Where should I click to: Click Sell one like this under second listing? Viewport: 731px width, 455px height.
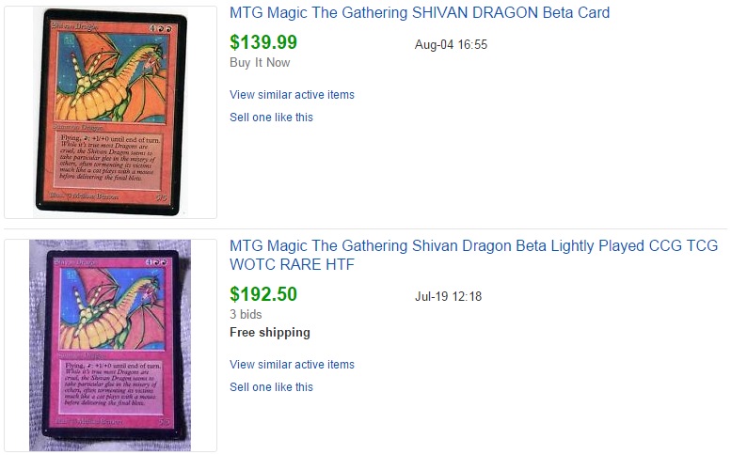tap(271, 387)
